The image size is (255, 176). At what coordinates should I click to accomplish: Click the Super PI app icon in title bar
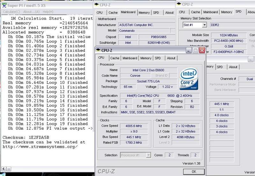tap(4, 5)
